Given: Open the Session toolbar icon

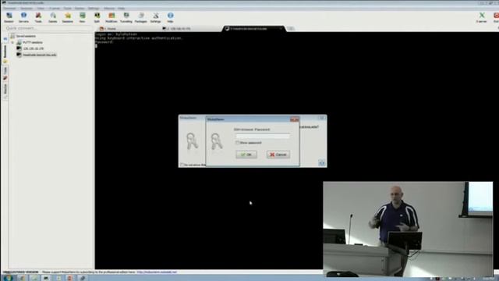Looking at the screenshot, I should coord(9,17).
